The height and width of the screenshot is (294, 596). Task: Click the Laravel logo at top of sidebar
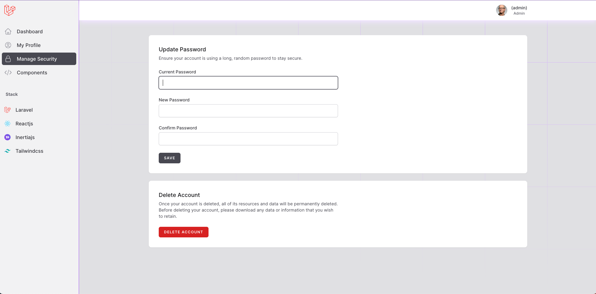(x=10, y=10)
